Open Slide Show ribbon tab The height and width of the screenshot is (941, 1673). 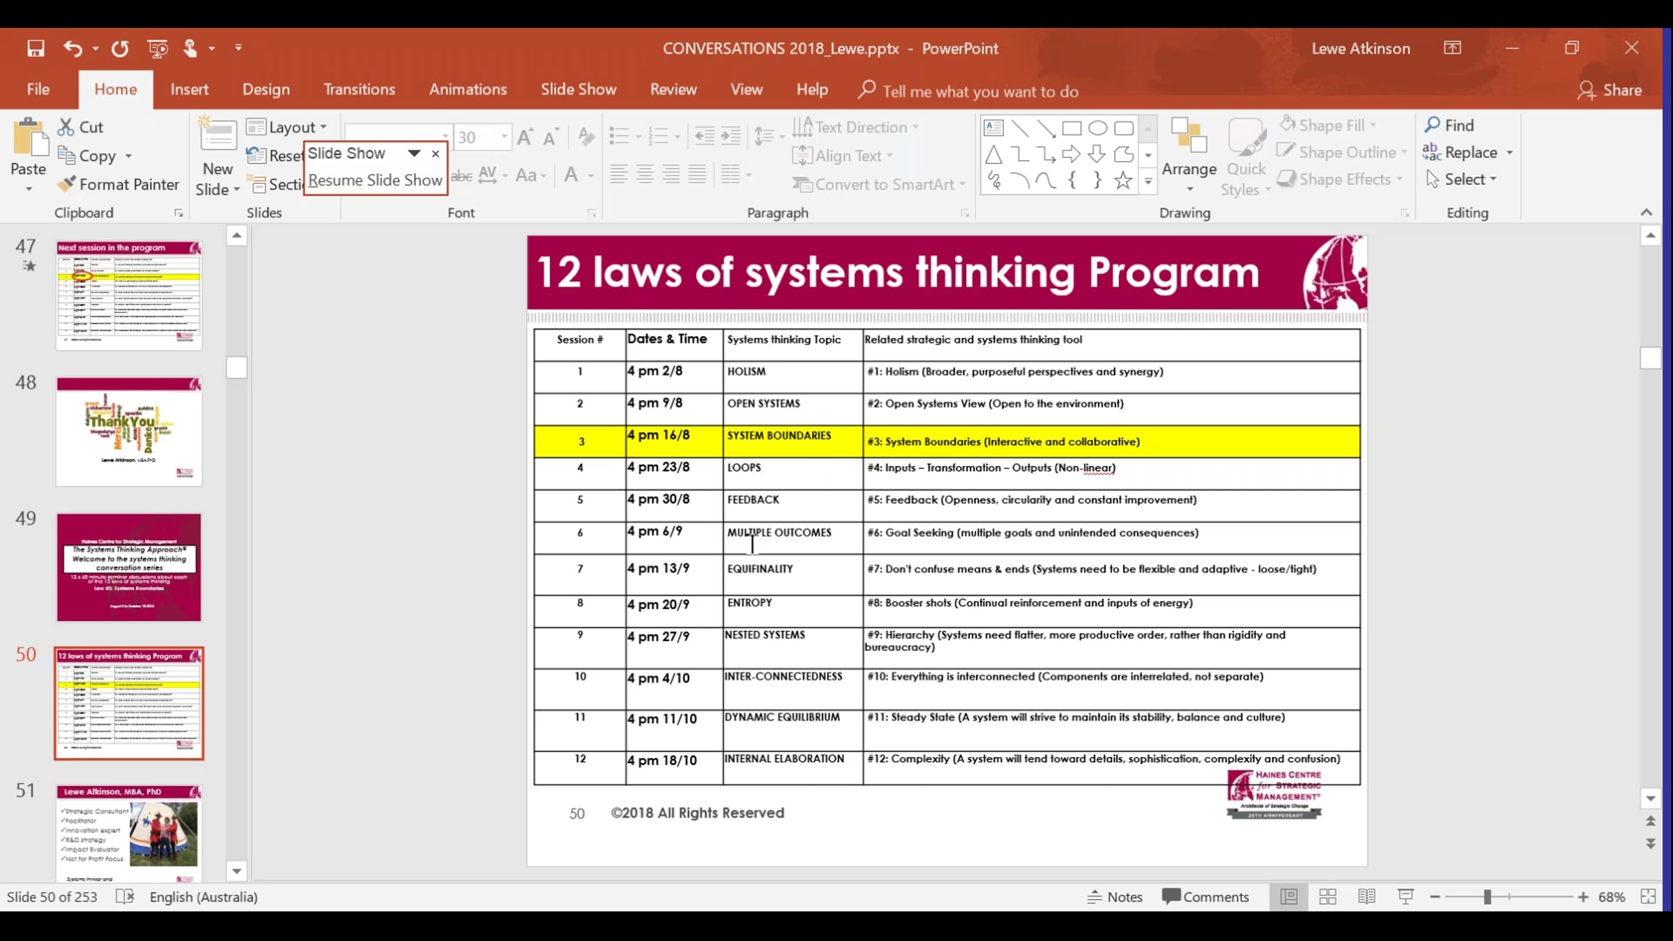579,89
